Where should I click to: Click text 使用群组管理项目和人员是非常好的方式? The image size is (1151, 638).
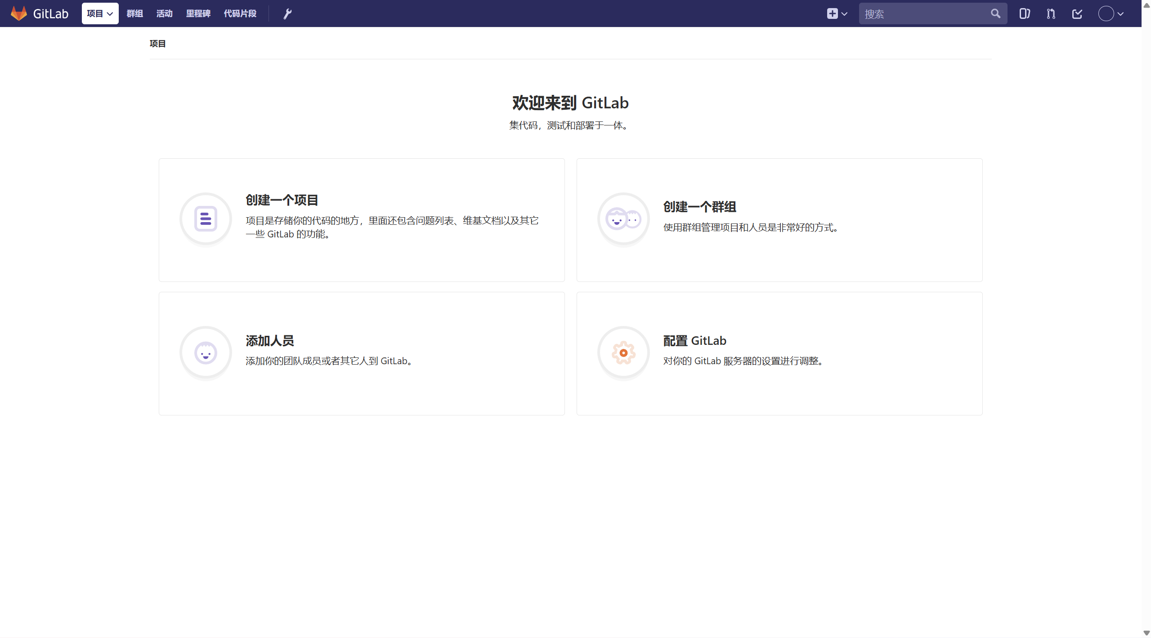751,228
